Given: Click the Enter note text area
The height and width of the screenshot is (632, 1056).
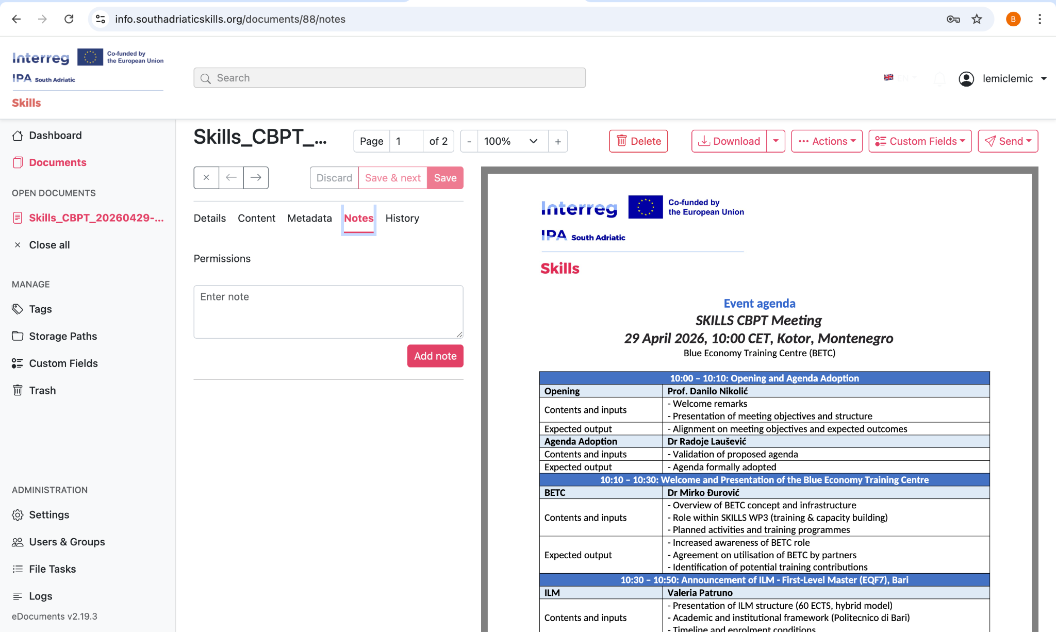Looking at the screenshot, I should click(x=328, y=312).
